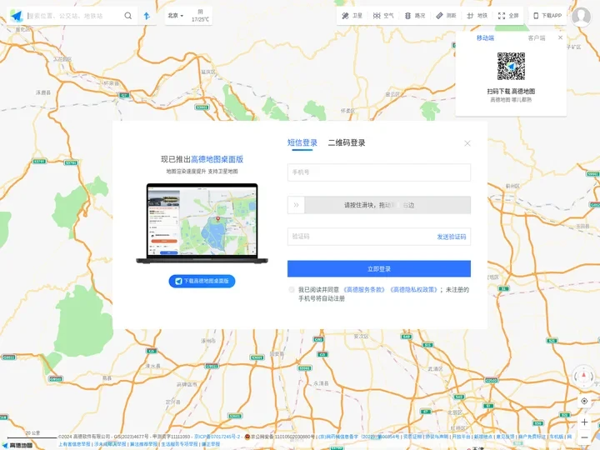Click the 验证码 verification code field
Screen dimensions: 600x450
point(360,237)
